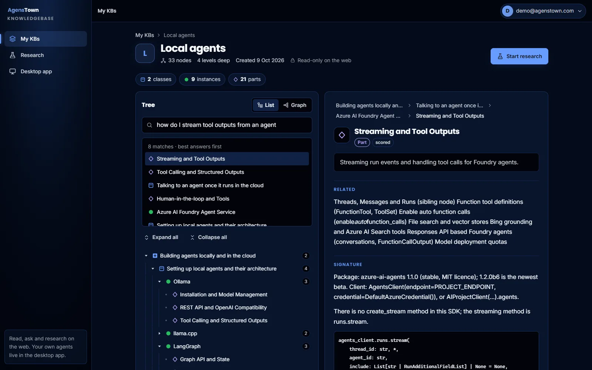Collapse the Ollama tree node
This screenshot has height=370, width=592.
tap(159, 282)
